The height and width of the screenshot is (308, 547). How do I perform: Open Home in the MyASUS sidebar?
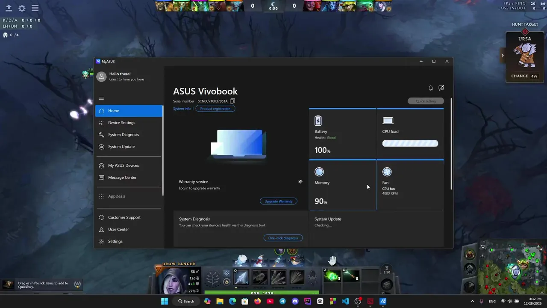129,111
